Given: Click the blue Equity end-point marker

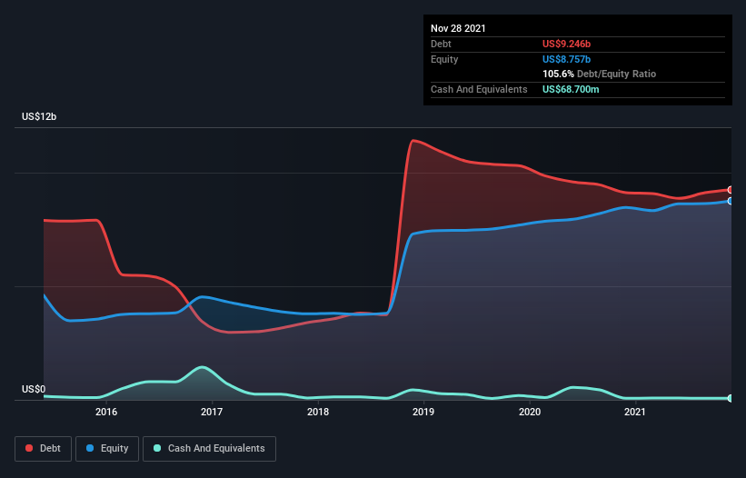Looking at the screenshot, I should [731, 201].
